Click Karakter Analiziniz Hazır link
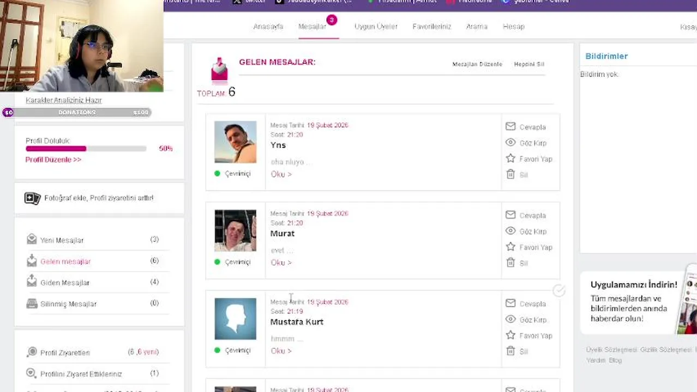697x392 pixels. [63, 100]
